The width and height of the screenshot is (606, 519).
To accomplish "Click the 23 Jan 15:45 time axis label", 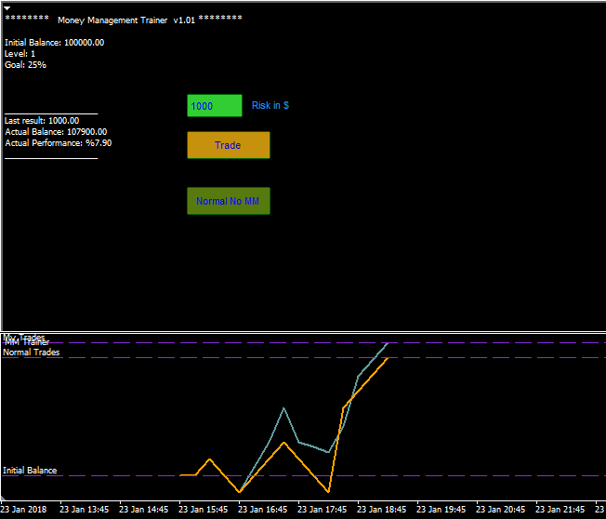I will [203, 510].
